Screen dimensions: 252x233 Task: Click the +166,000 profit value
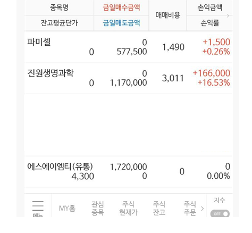pyautogui.click(x=212, y=73)
